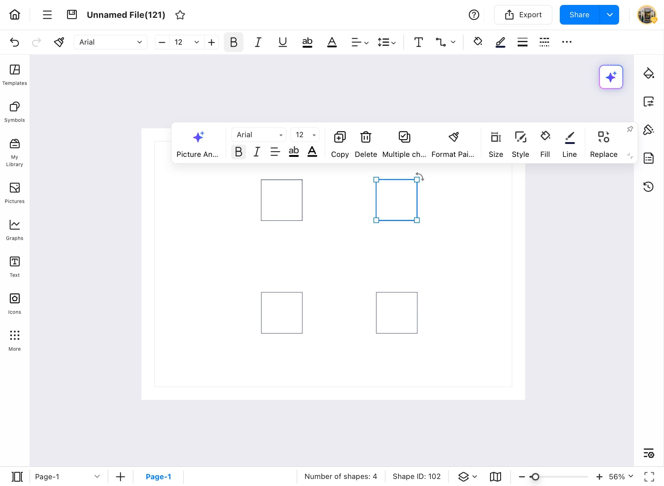Click the Format Painter tool in the toolbar
The height and width of the screenshot is (486, 664).
pyautogui.click(x=59, y=42)
